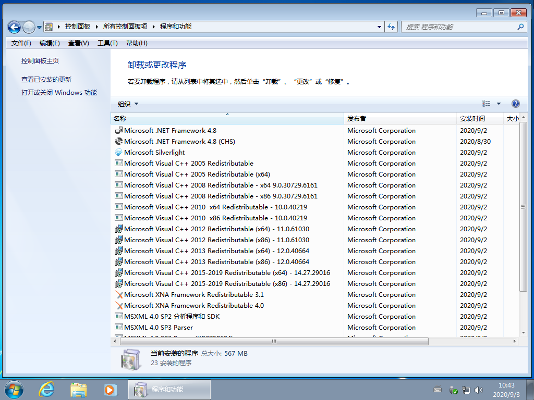
Task: Click the refresh button beside address bar
Action: 392,27
